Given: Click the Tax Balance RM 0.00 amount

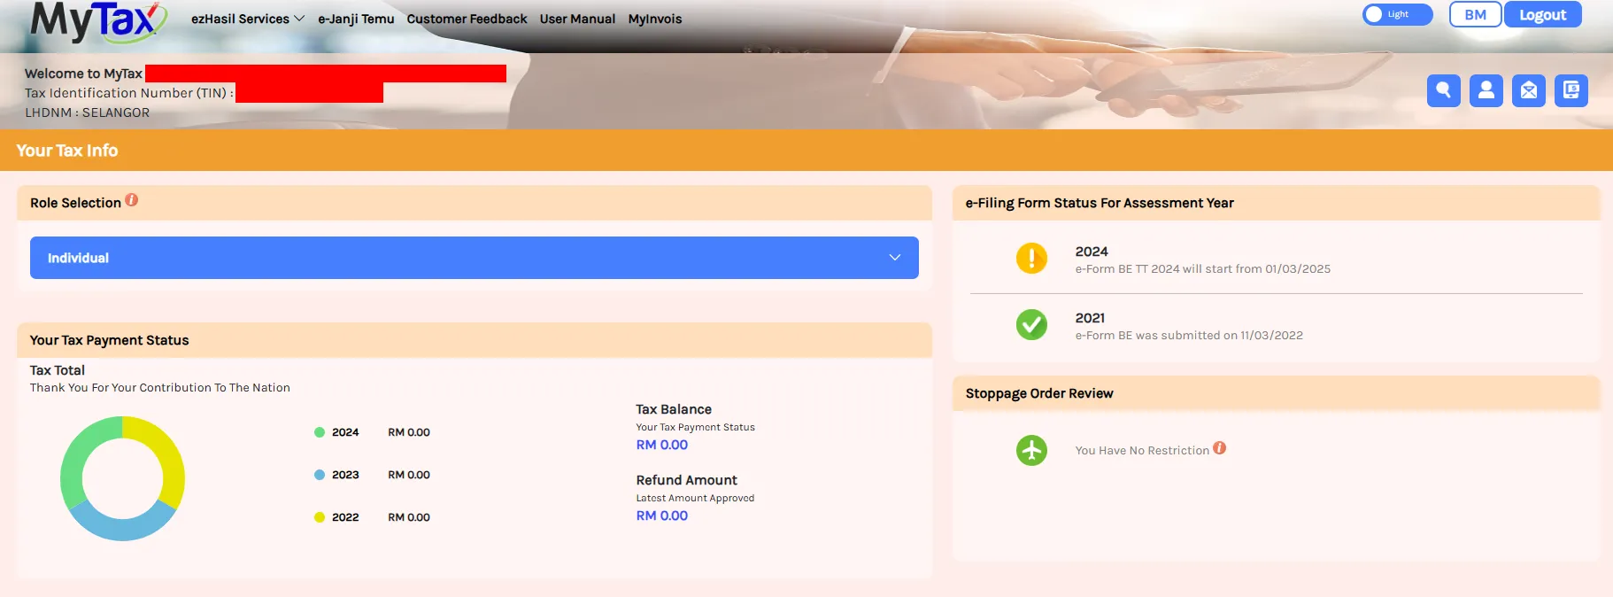Looking at the screenshot, I should [x=661, y=445].
